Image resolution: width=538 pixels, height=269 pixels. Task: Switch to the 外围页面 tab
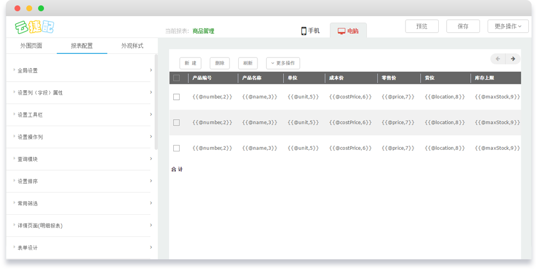tap(31, 46)
